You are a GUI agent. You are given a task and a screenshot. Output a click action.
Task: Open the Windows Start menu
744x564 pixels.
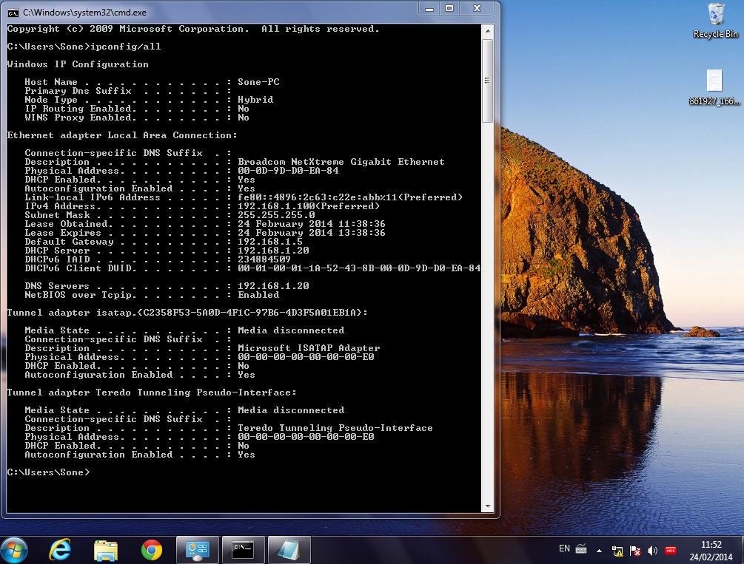click(x=15, y=549)
